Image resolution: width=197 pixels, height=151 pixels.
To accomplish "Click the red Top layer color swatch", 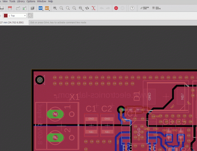I will coord(6,16).
